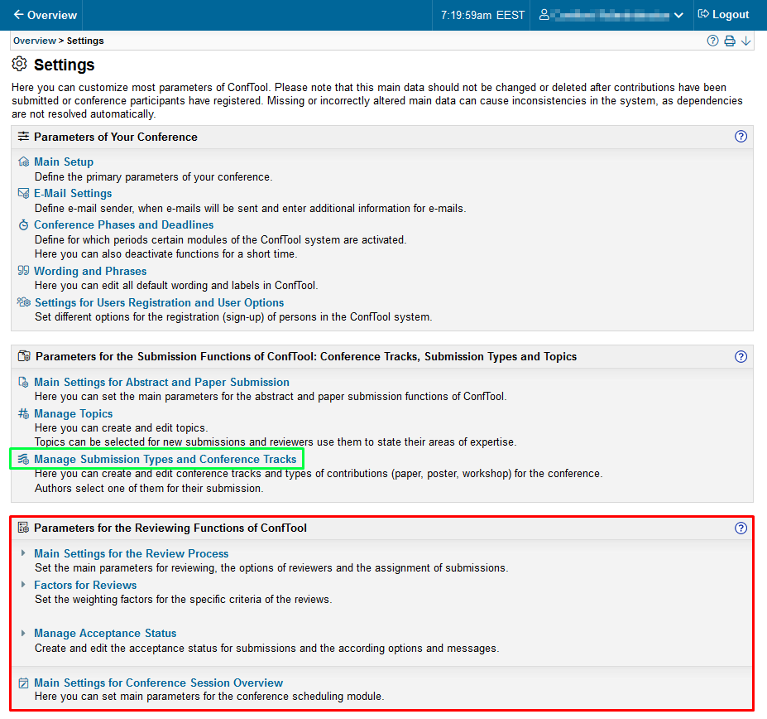Click the help icon in breadcrumb bar
The image size is (767, 719).
(x=712, y=41)
